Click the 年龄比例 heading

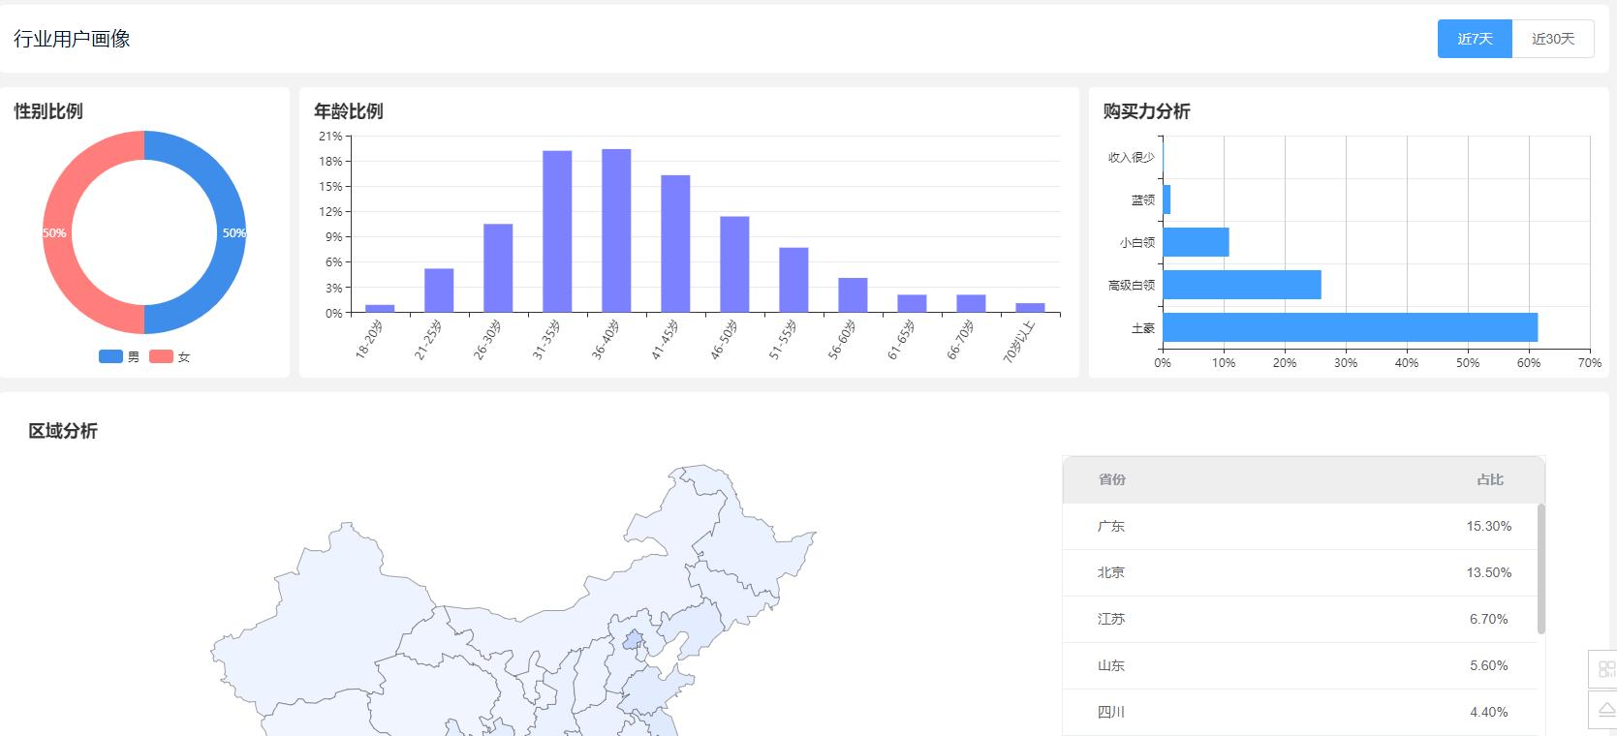(349, 111)
